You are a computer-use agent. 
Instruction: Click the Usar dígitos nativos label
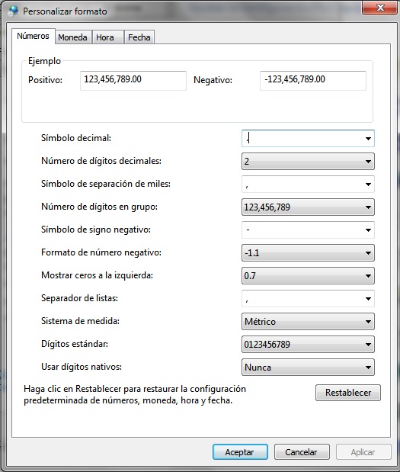82,367
